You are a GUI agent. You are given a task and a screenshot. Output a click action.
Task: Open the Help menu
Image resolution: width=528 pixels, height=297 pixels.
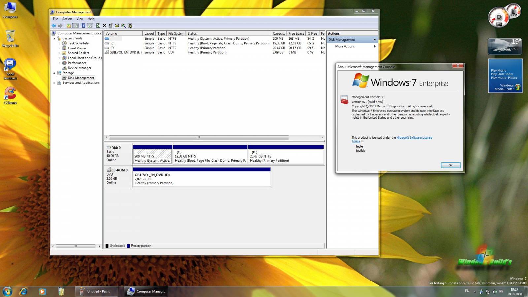click(91, 19)
